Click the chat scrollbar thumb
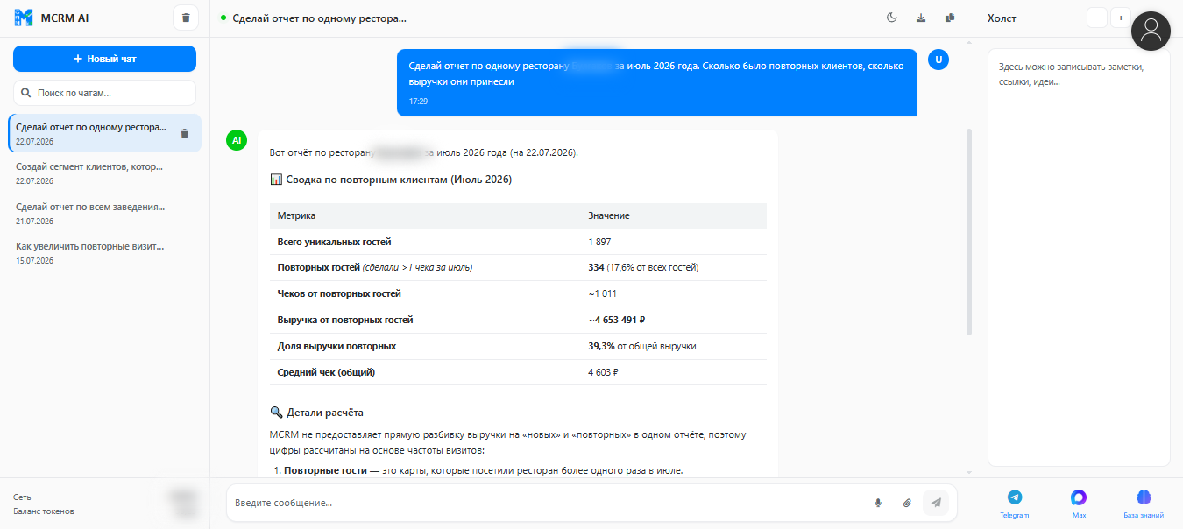 968,232
